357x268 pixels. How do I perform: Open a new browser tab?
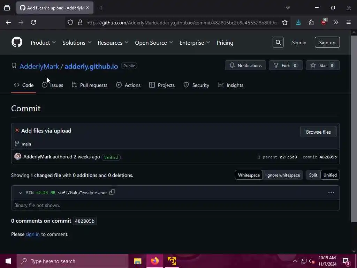tap(101, 8)
